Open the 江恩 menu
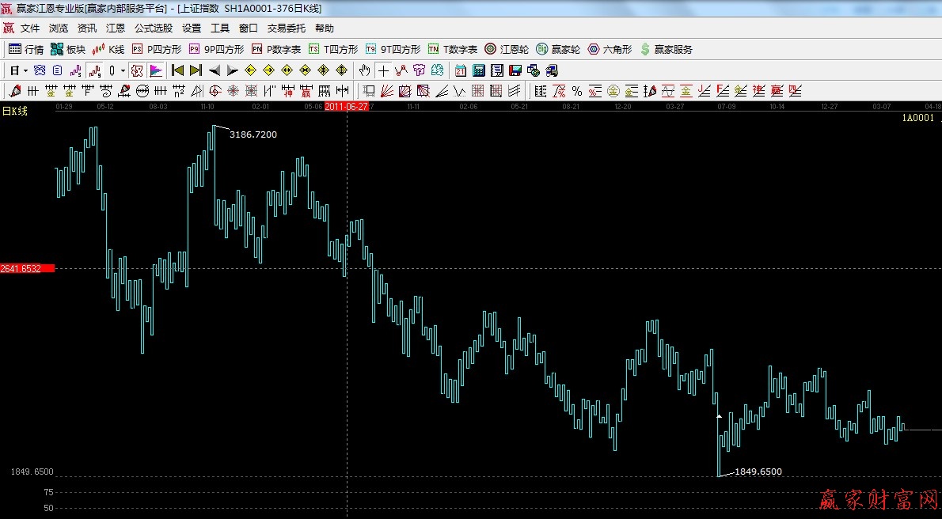Image resolution: width=942 pixels, height=519 pixels. point(116,28)
